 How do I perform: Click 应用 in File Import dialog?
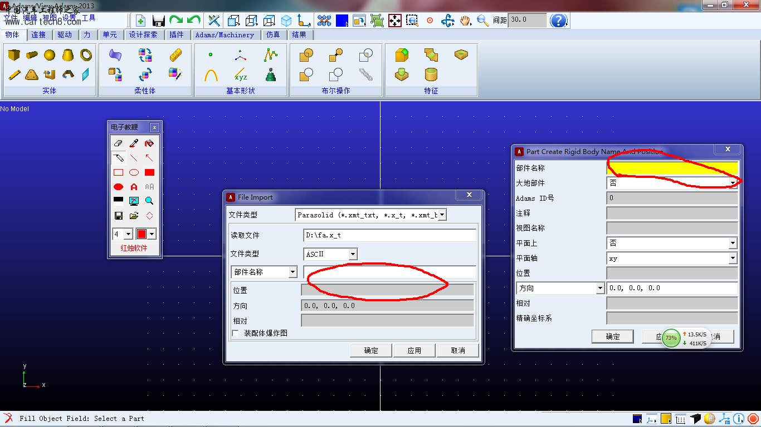(x=414, y=350)
